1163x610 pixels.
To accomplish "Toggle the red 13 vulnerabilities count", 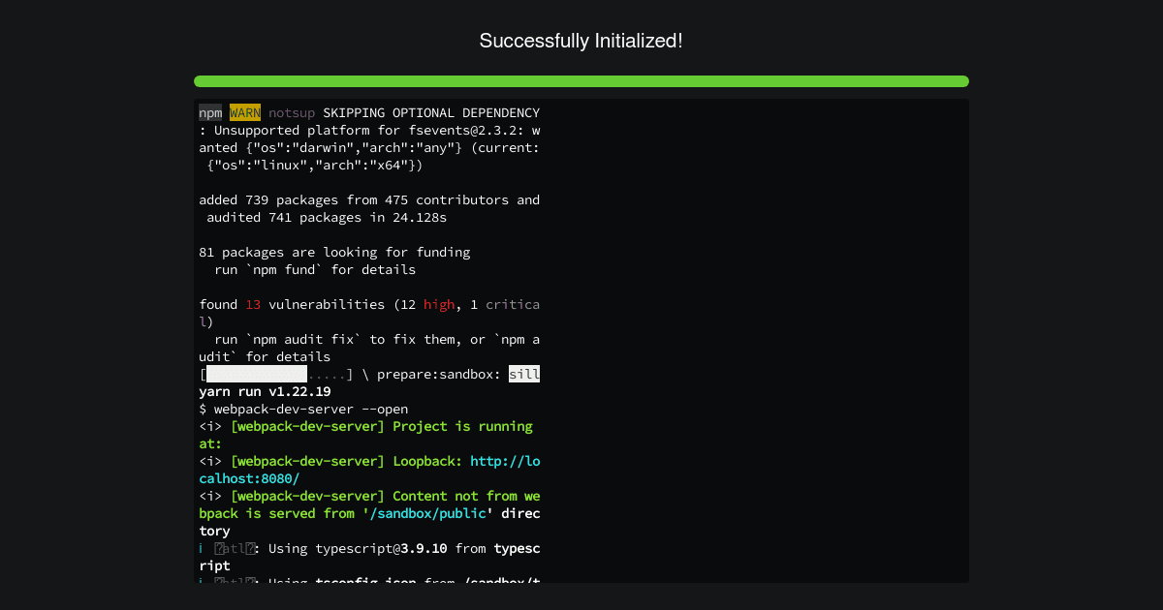I will (253, 304).
